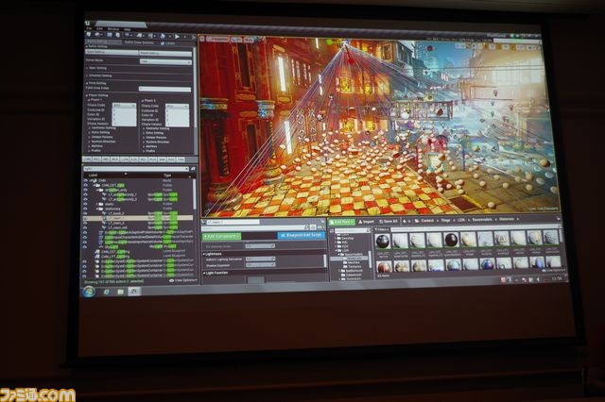Open the File menu

(89, 28)
